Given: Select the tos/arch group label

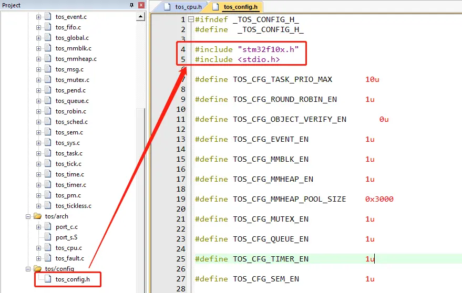Looking at the screenshot, I should [57, 216].
